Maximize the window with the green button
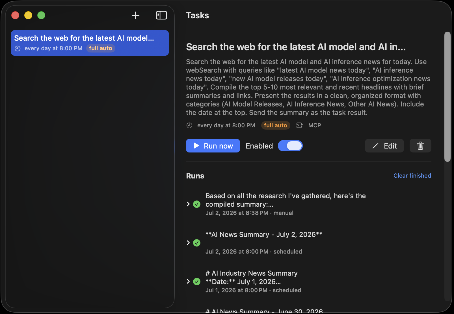 [x=41, y=15]
